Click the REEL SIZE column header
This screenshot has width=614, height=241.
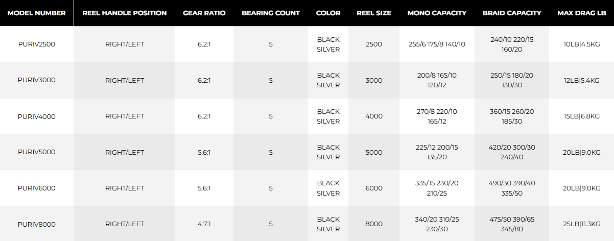click(x=374, y=13)
